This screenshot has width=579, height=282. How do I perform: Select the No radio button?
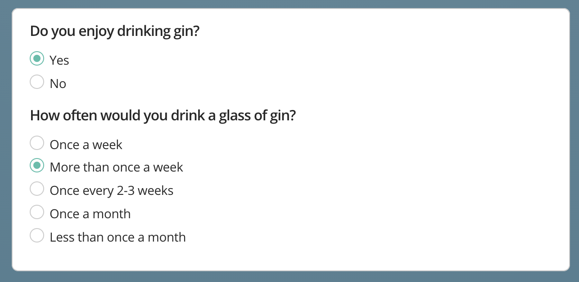37,82
